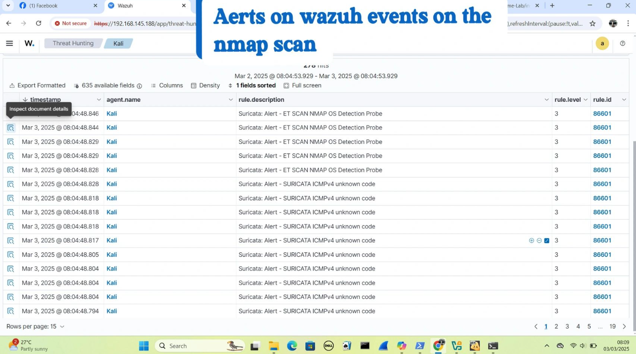The height and width of the screenshot is (354, 636).
Task: Open Kali agent link in 08:04:48.844 row
Action: click(111, 128)
